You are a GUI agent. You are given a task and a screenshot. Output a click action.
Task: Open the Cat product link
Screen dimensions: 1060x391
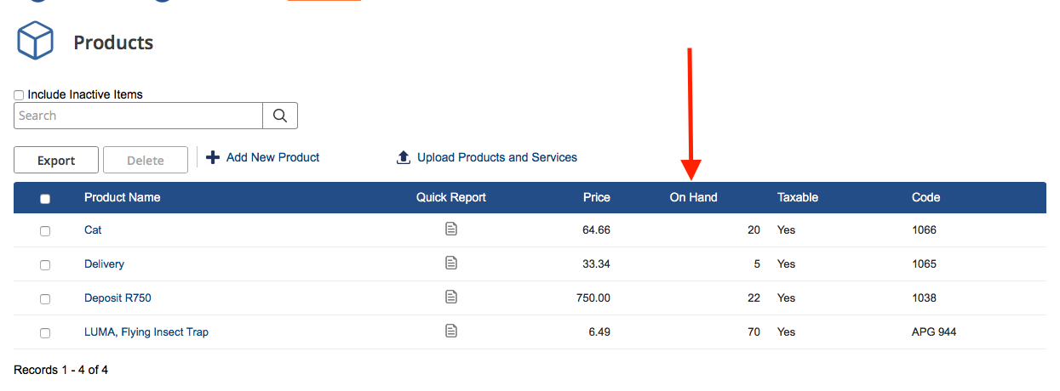[x=93, y=230]
